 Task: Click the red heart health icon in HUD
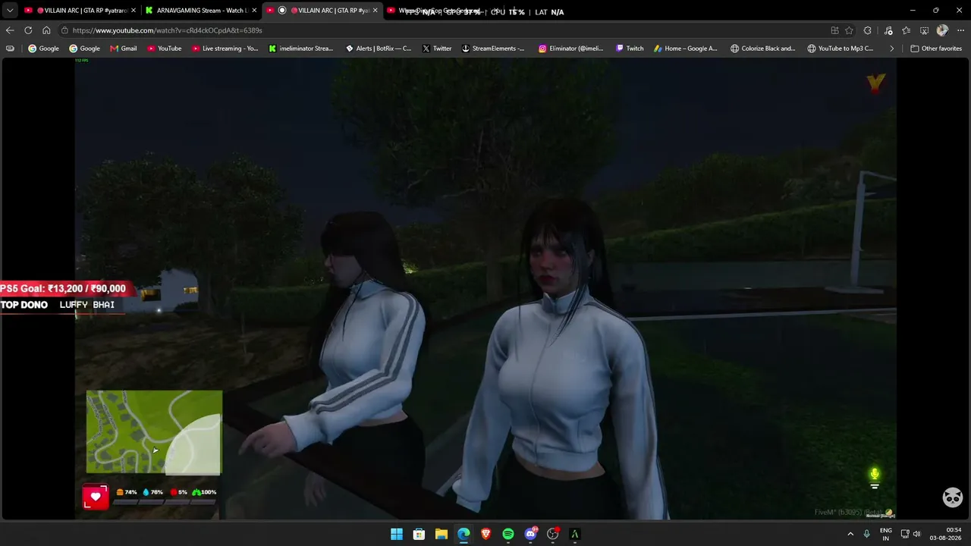pos(95,497)
